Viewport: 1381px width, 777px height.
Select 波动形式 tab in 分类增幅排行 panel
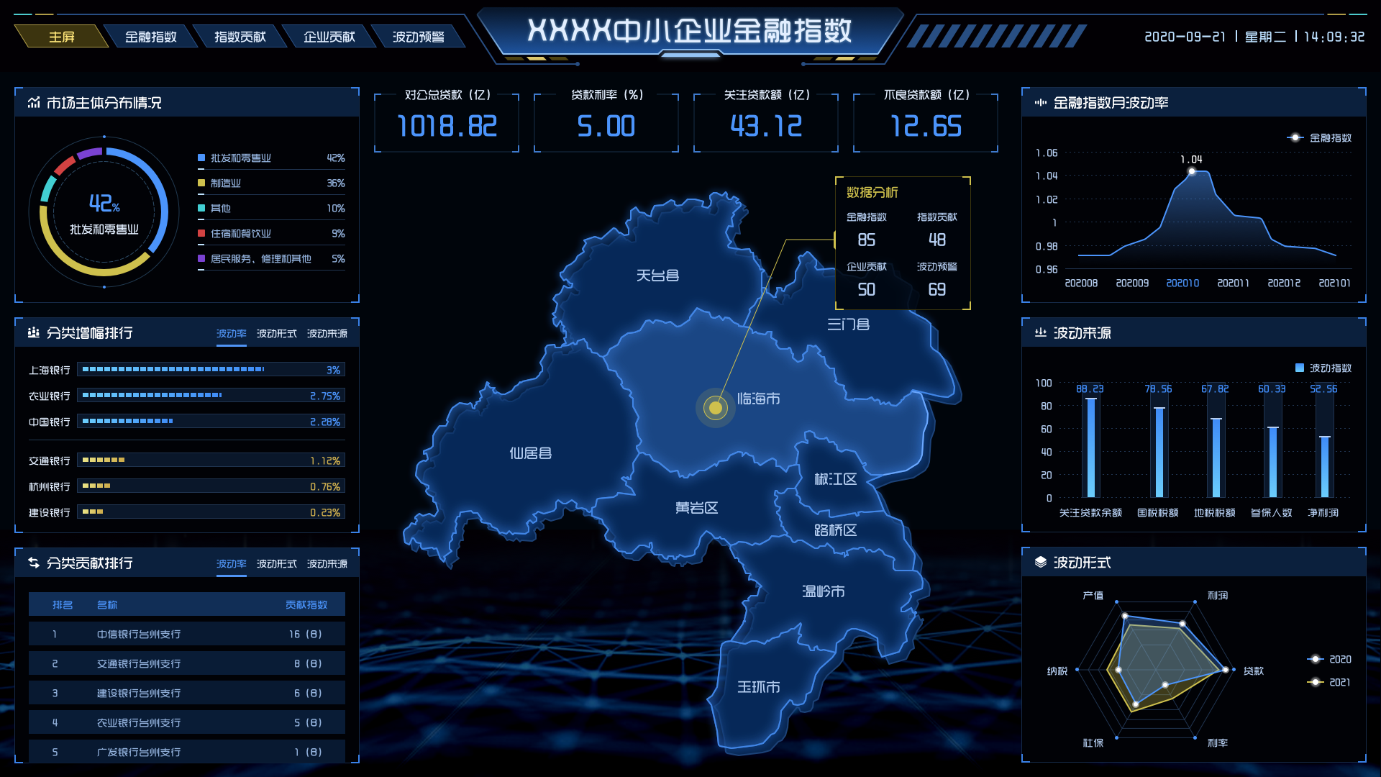point(277,334)
